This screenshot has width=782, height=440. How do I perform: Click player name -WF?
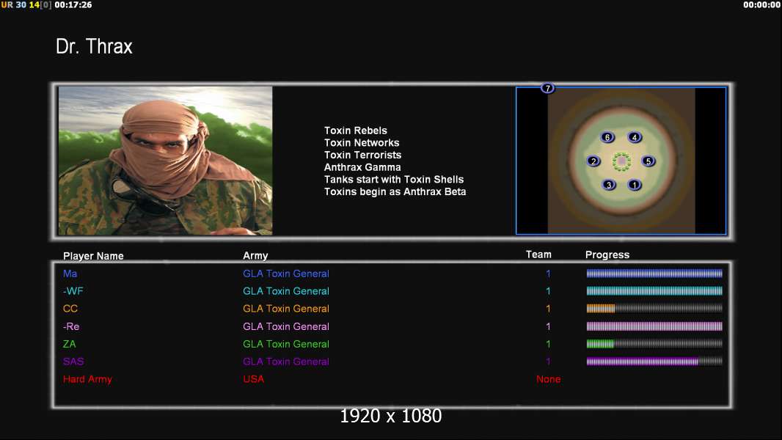pyautogui.click(x=73, y=291)
